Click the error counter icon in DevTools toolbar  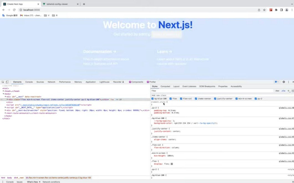pyautogui.click(x=276, y=82)
